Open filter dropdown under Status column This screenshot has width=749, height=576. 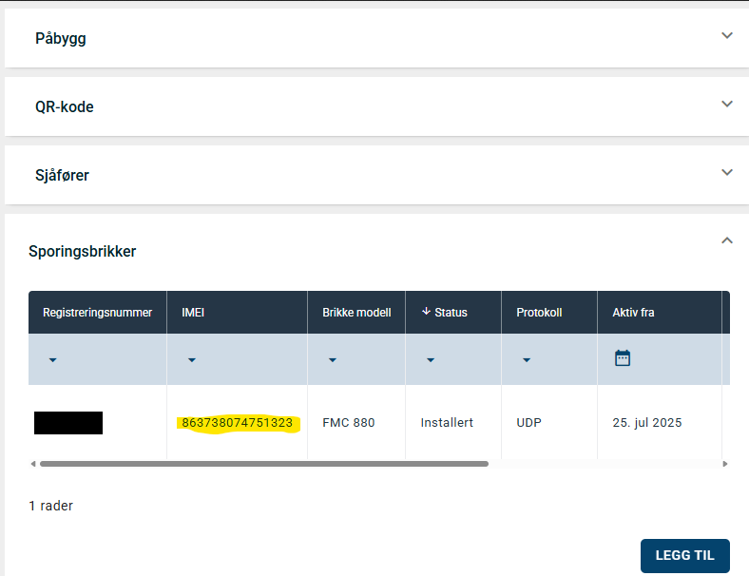click(431, 360)
